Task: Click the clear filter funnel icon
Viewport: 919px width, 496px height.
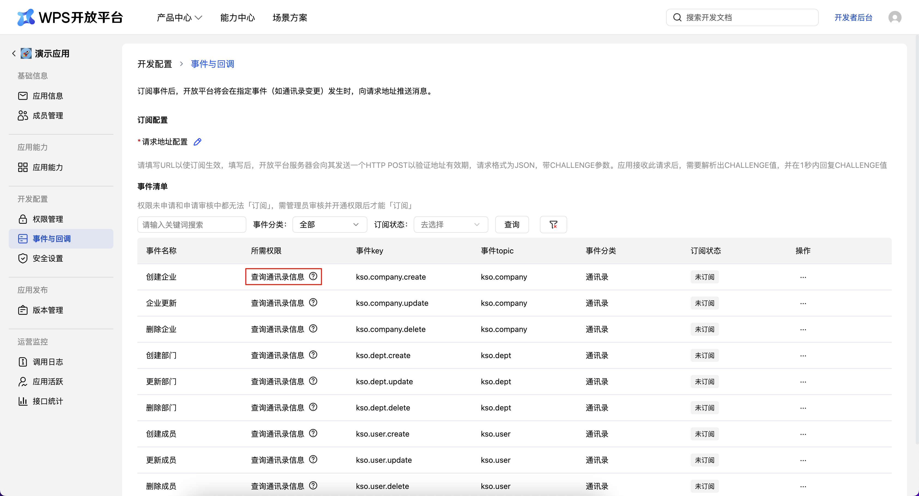Action: coord(553,225)
